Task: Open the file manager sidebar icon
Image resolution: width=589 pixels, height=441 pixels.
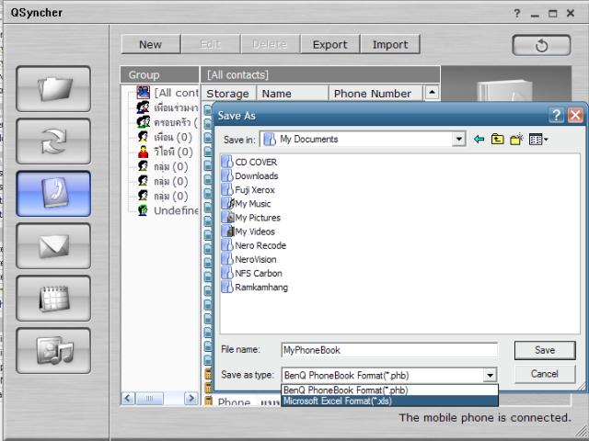Action: pyautogui.click(x=53, y=89)
